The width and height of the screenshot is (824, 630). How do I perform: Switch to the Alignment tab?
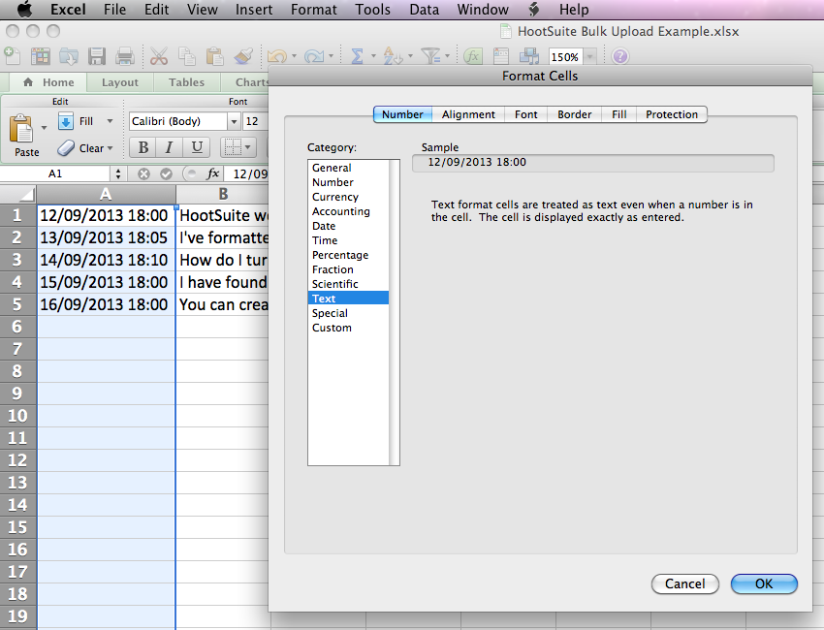point(468,114)
